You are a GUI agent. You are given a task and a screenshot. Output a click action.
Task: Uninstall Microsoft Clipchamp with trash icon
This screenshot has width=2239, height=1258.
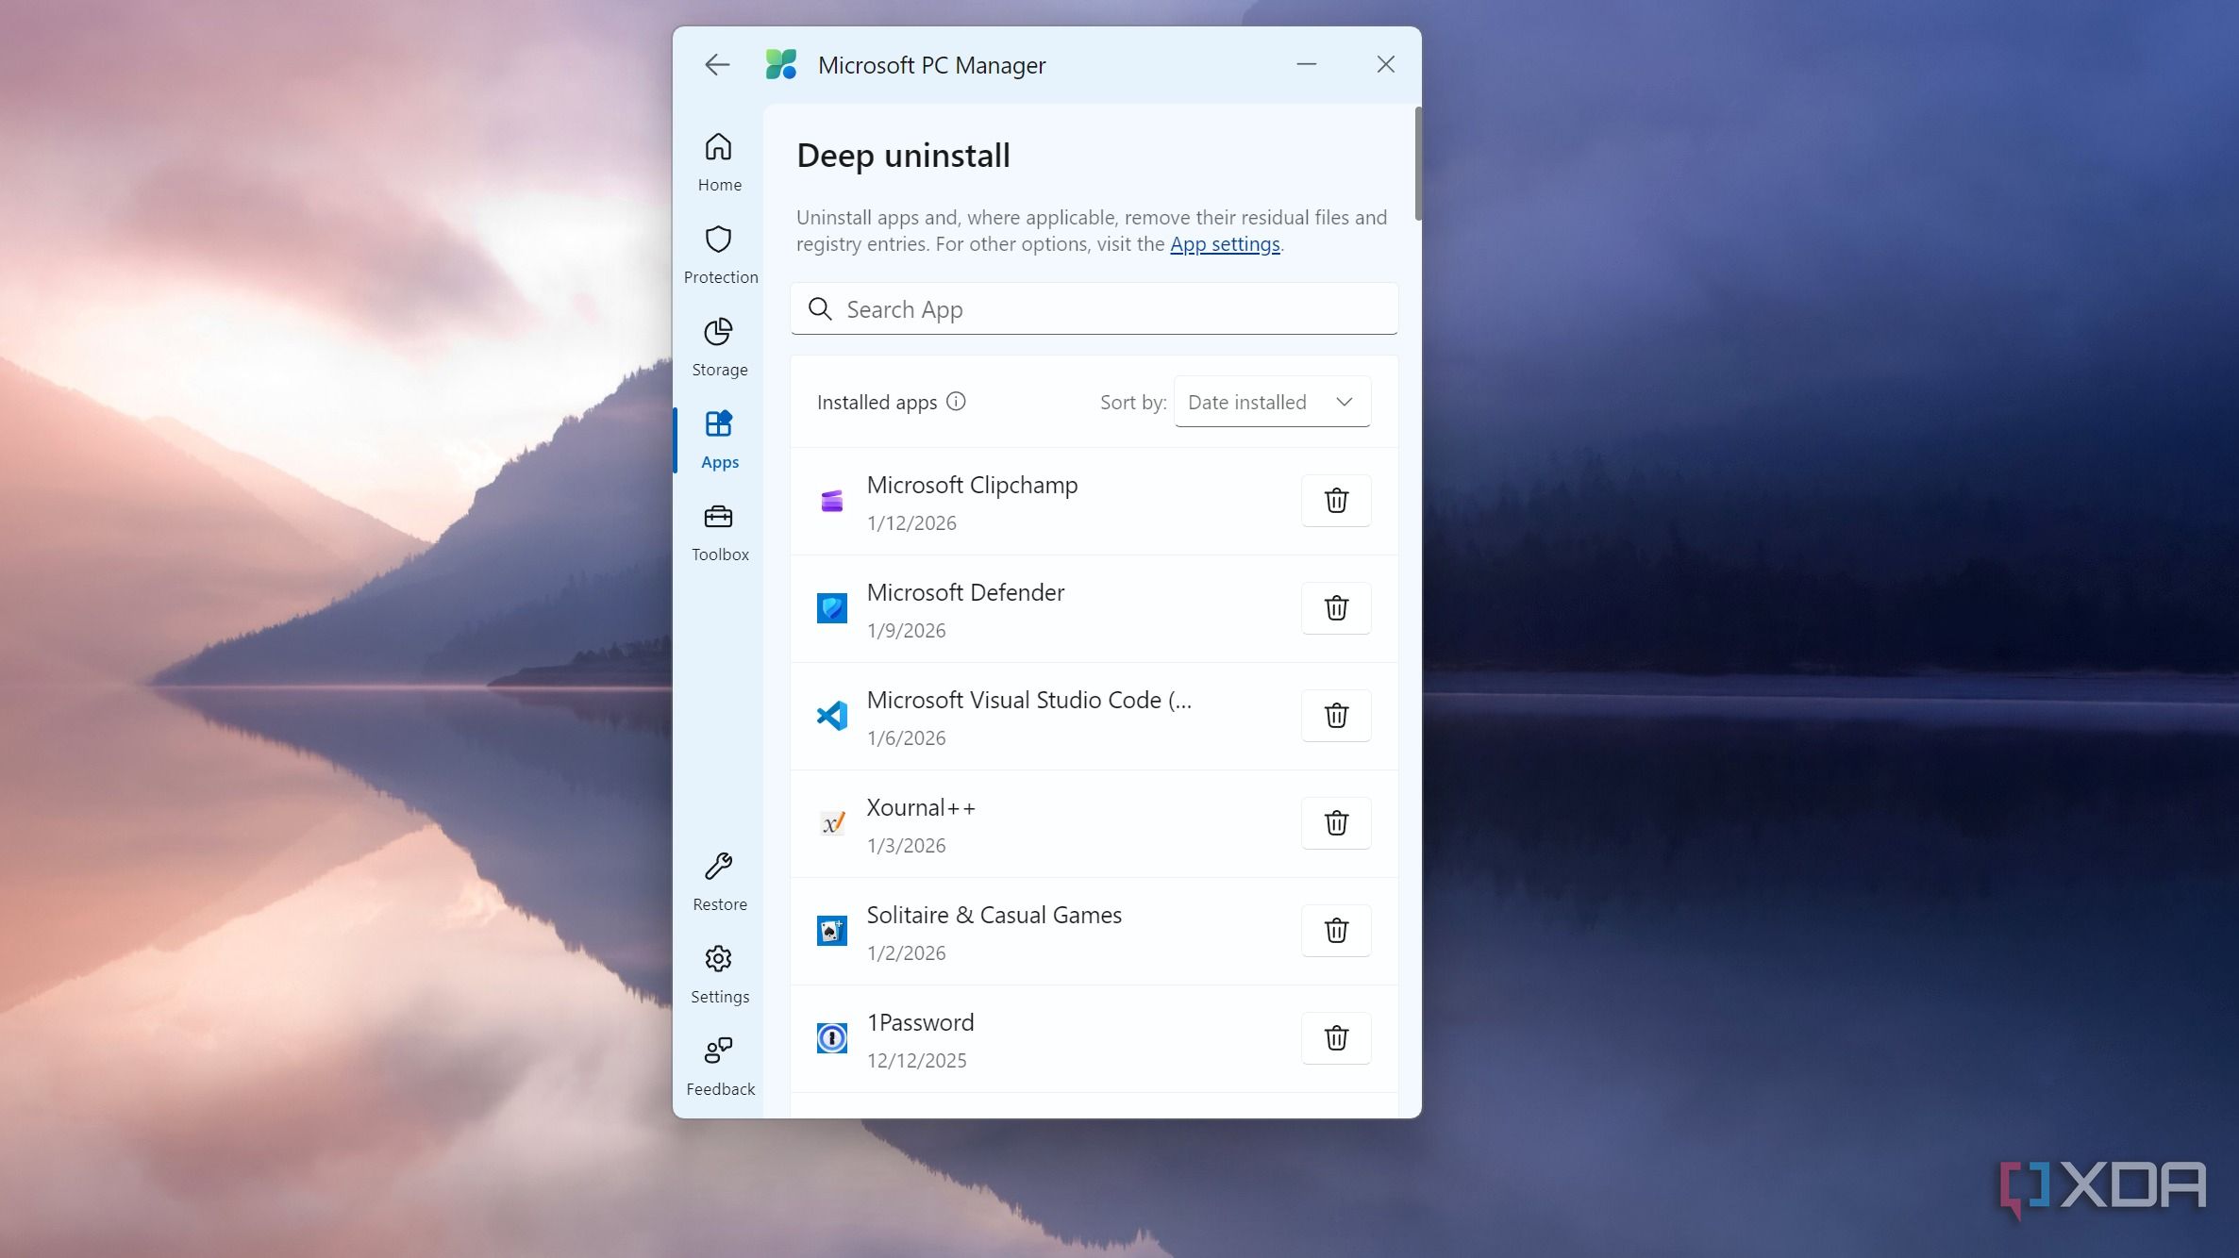[x=1335, y=501]
